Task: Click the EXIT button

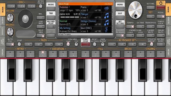Action: [120, 18]
